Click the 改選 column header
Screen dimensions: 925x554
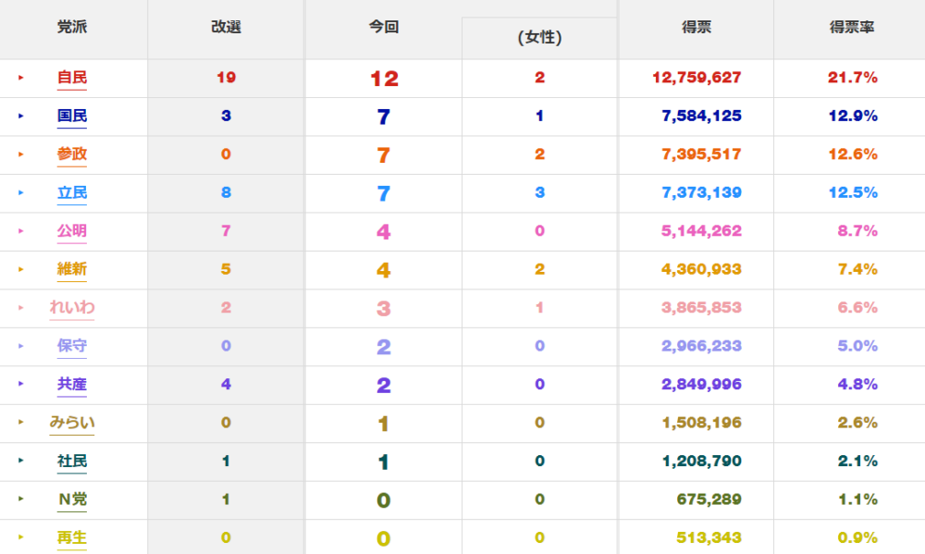pyautogui.click(x=226, y=27)
